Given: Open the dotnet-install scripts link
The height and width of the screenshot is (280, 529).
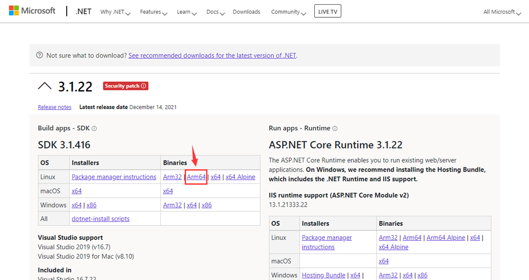Looking at the screenshot, I should point(101,219).
